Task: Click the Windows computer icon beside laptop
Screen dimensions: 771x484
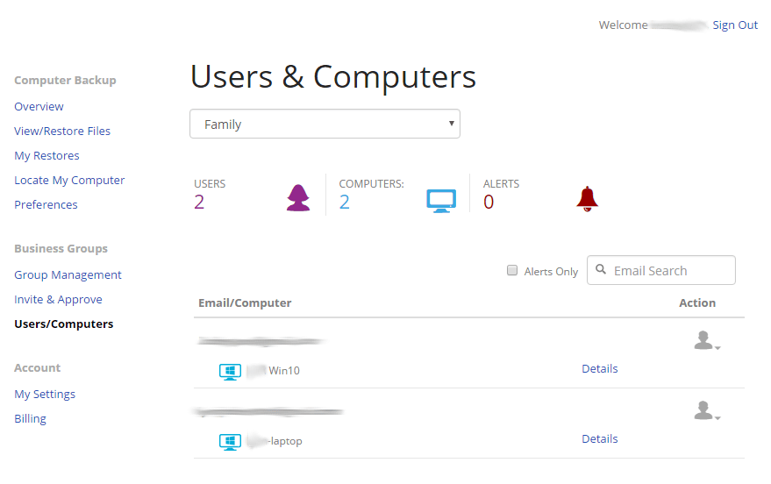Action: (x=230, y=442)
